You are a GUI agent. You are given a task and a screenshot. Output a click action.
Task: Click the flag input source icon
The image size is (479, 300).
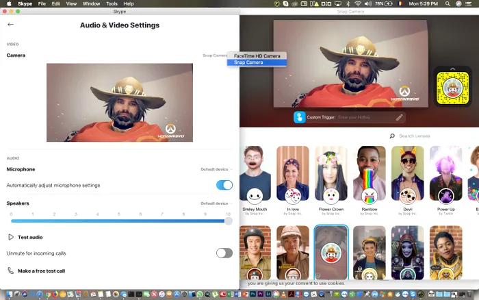pyautogui.click(x=402, y=3)
